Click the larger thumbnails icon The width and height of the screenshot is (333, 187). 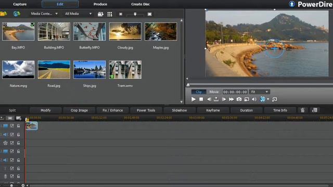coord(149,14)
